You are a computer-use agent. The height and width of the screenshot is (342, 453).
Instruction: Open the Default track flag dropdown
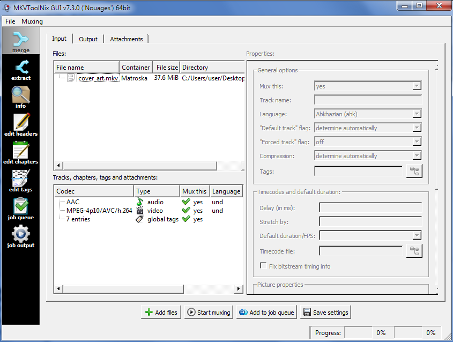(x=368, y=128)
